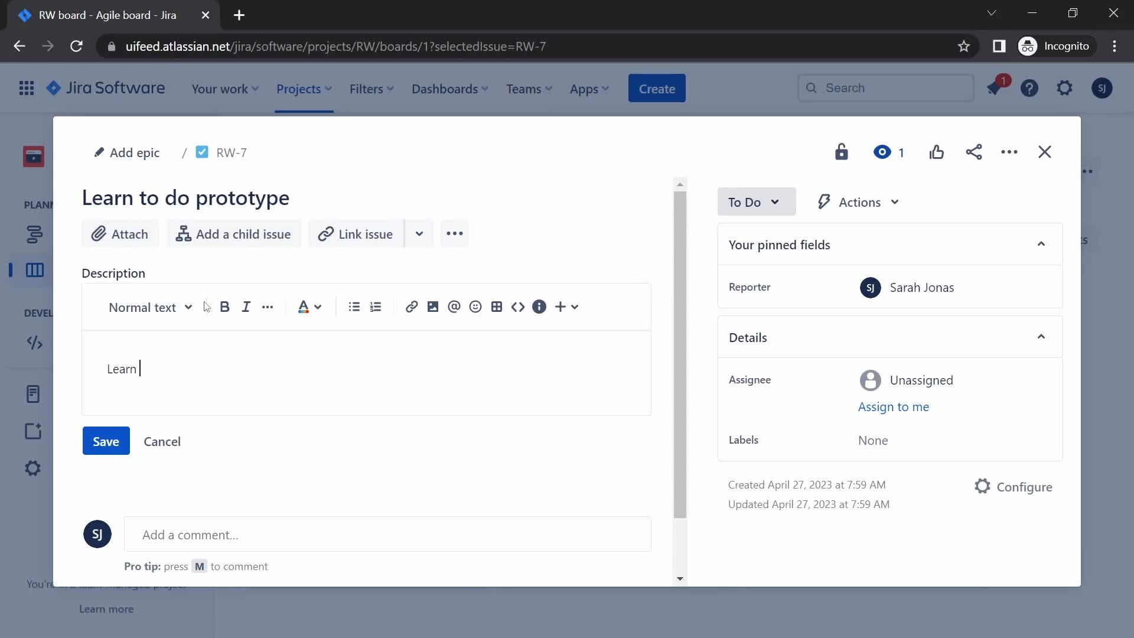Toggle the Details section collapsed
This screenshot has height=638, width=1134.
(x=1042, y=337)
